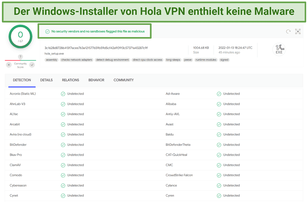Click 'Undetected' in the Cylance row
This screenshot has width=308, height=203.
coord(232,185)
